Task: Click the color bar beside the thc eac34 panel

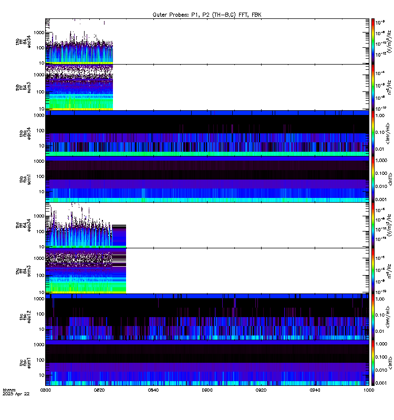Action: 372,225
